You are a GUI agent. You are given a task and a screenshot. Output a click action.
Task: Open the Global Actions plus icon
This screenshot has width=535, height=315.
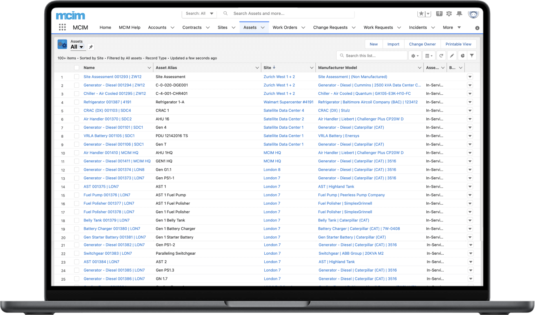(439, 14)
